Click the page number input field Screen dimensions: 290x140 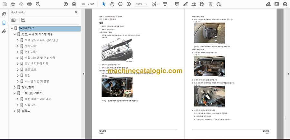[83, 4]
